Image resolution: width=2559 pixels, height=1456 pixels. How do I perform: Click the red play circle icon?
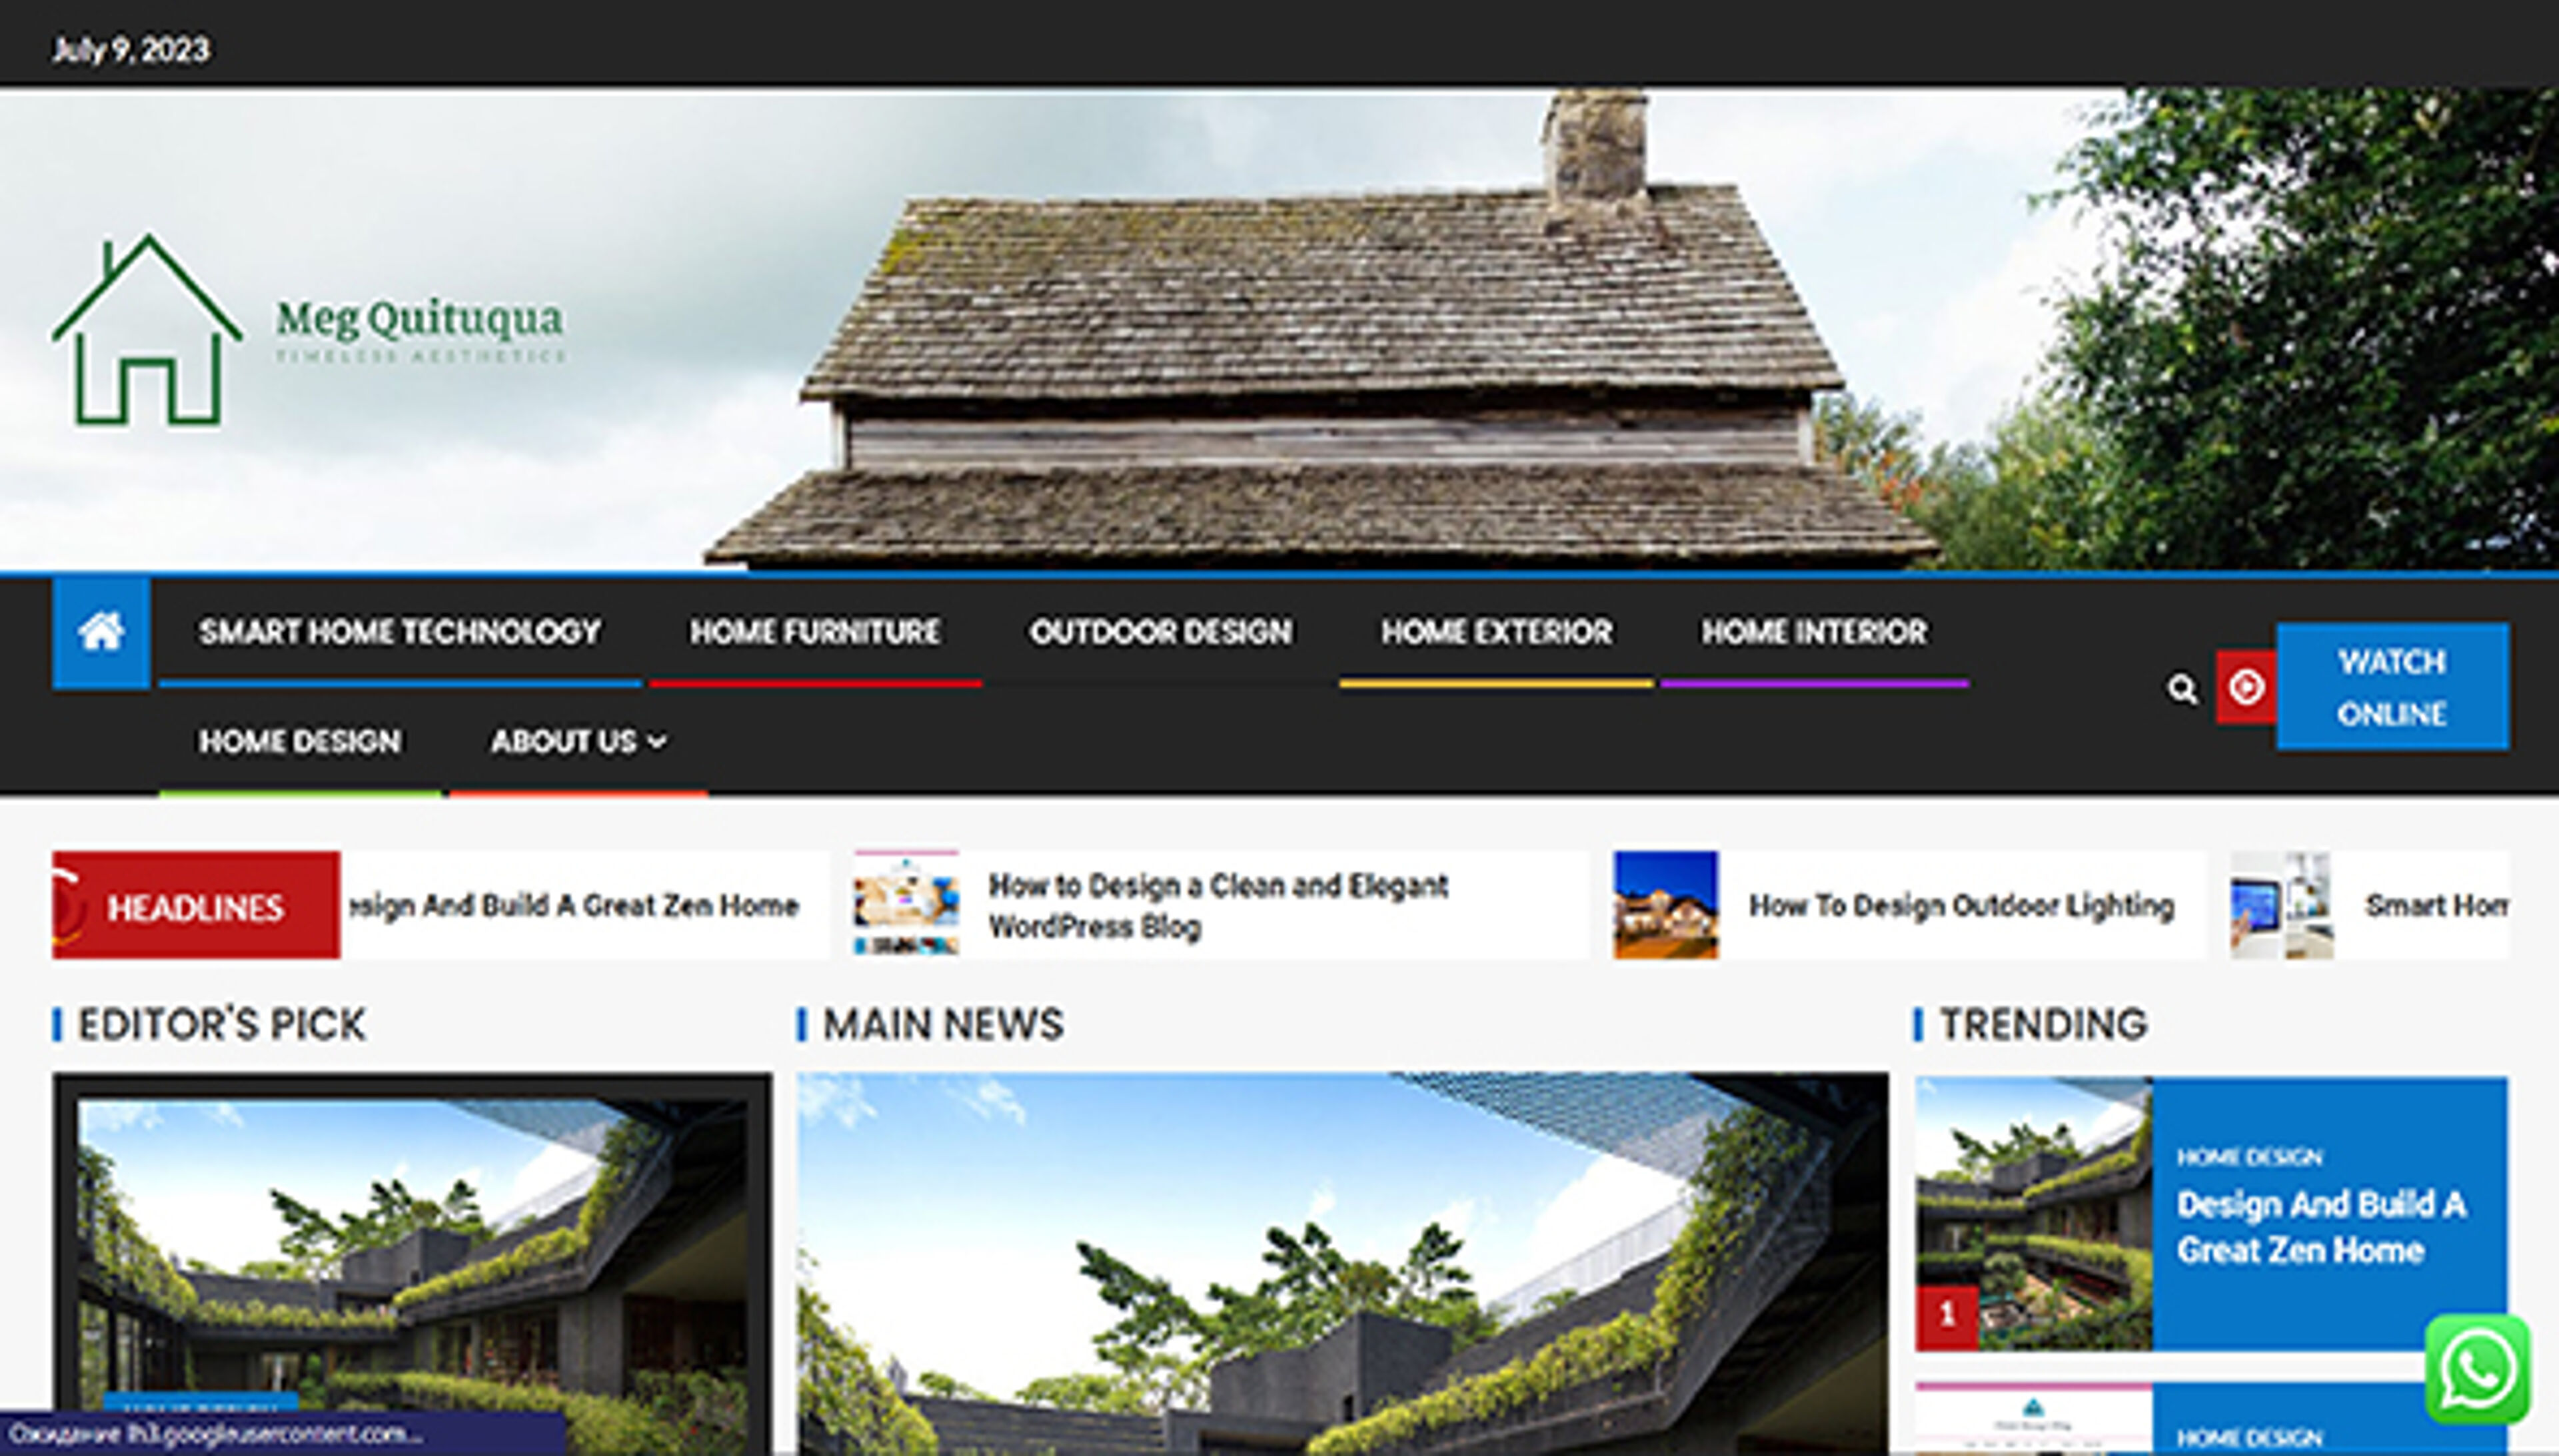tap(2246, 688)
